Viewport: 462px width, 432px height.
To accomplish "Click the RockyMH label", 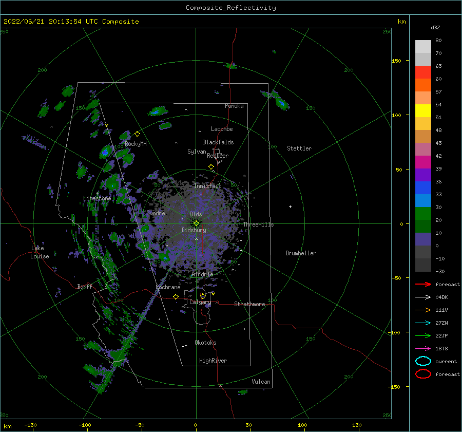I will coord(136,144).
